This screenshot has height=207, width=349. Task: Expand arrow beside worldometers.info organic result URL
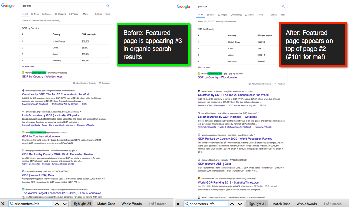coord(67,132)
